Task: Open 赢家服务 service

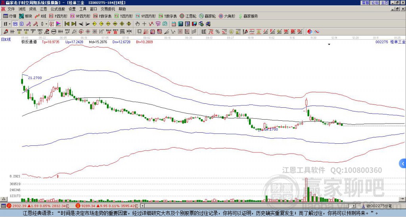Action: click(248, 16)
